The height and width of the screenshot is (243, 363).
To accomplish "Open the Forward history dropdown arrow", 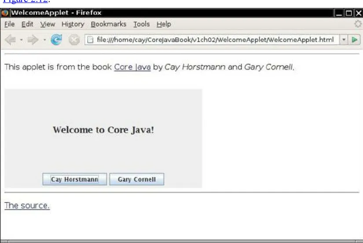I will tap(44, 40).
